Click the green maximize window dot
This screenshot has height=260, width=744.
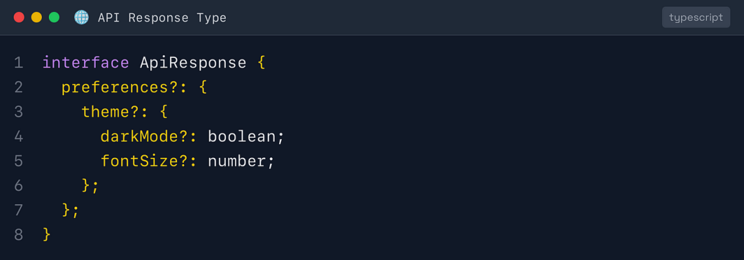tap(54, 18)
